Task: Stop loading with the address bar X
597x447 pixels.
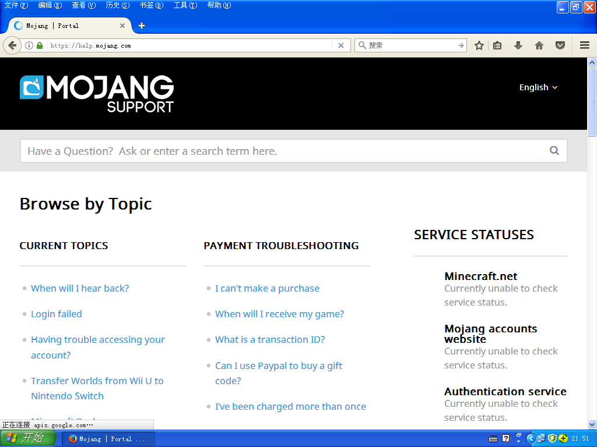Action: (x=341, y=45)
